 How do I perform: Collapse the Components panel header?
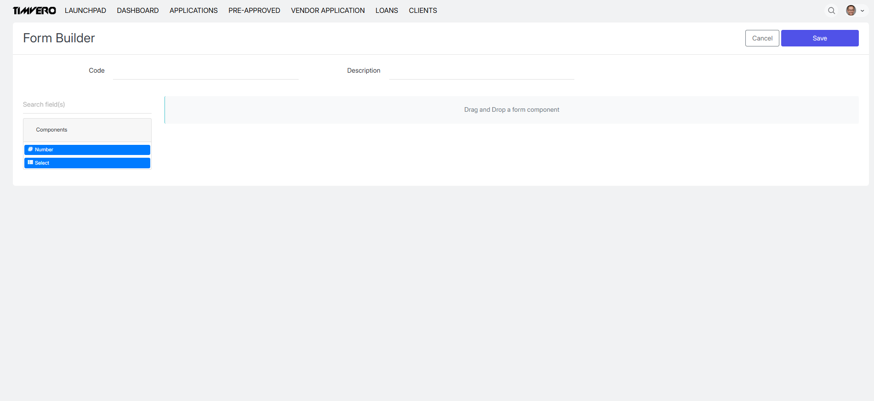[87, 130]
